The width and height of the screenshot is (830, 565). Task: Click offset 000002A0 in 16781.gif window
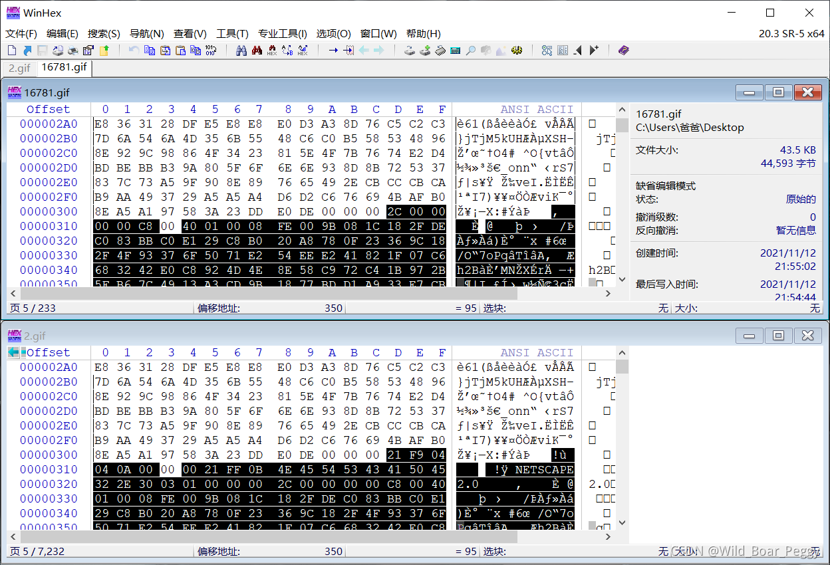coord(49,124)
